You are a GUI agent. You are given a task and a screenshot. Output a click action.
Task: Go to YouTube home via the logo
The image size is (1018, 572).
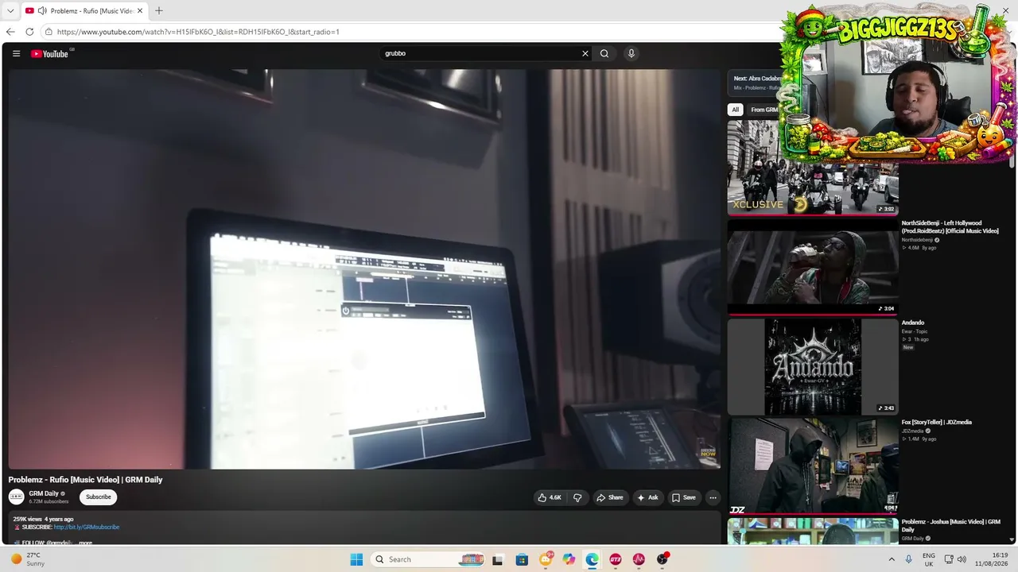[x=51, y=54]
